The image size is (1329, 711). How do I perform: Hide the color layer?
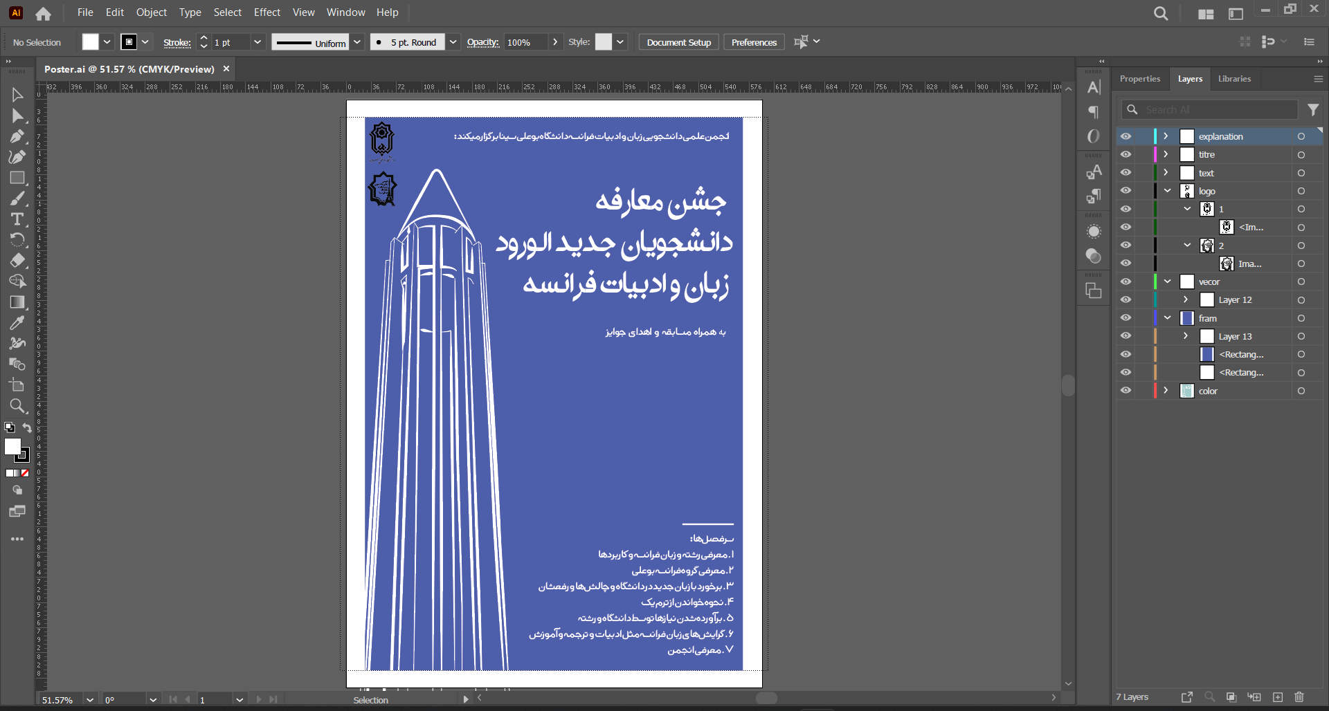(1126, 391)
